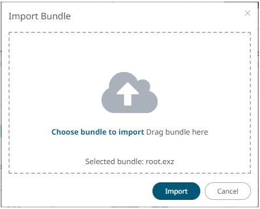Viewport: 260px width, 209px height.
Task: Click the Drag bundle here text
Action: [x=177, y=132]
